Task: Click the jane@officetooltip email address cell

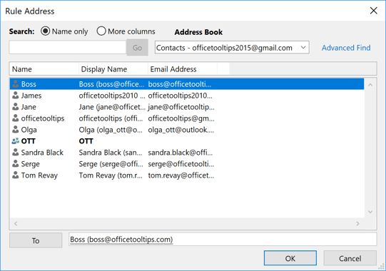Action: point(181,107)
